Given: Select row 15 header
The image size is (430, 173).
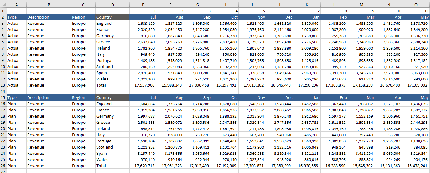Looking at the screenshot, I should 3,98.
